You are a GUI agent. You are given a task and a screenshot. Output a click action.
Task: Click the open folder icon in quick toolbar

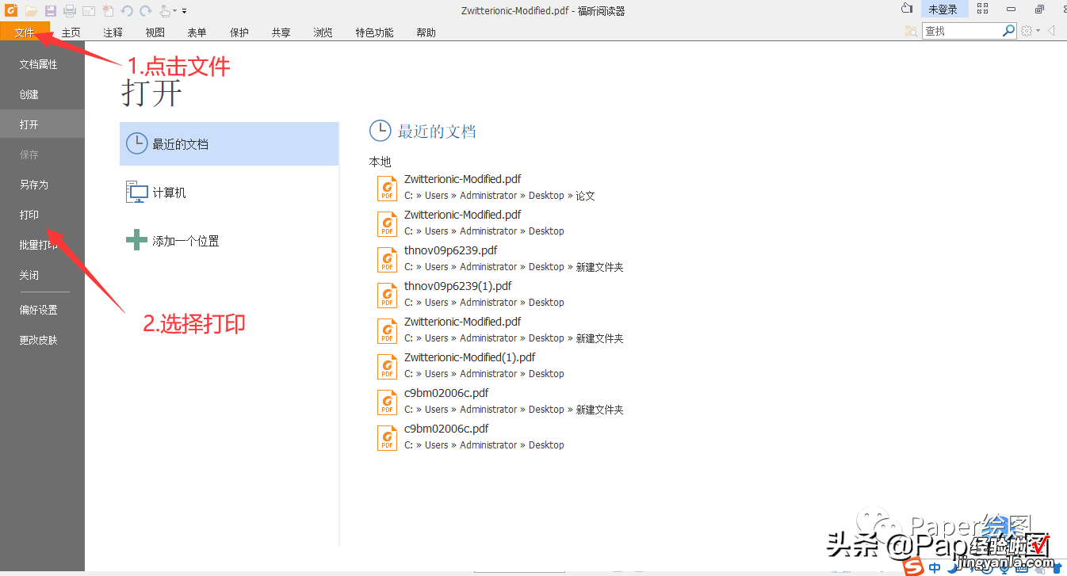click(x=31, y=10)
